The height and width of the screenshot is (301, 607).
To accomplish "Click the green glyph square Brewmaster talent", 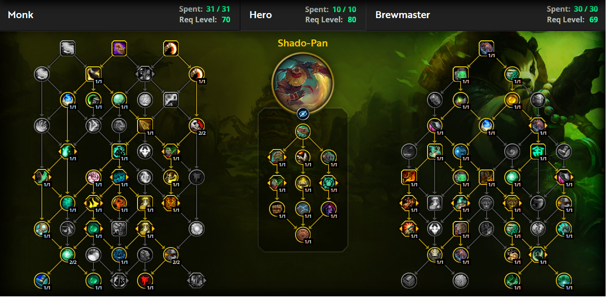I will [x=538, y=151].
